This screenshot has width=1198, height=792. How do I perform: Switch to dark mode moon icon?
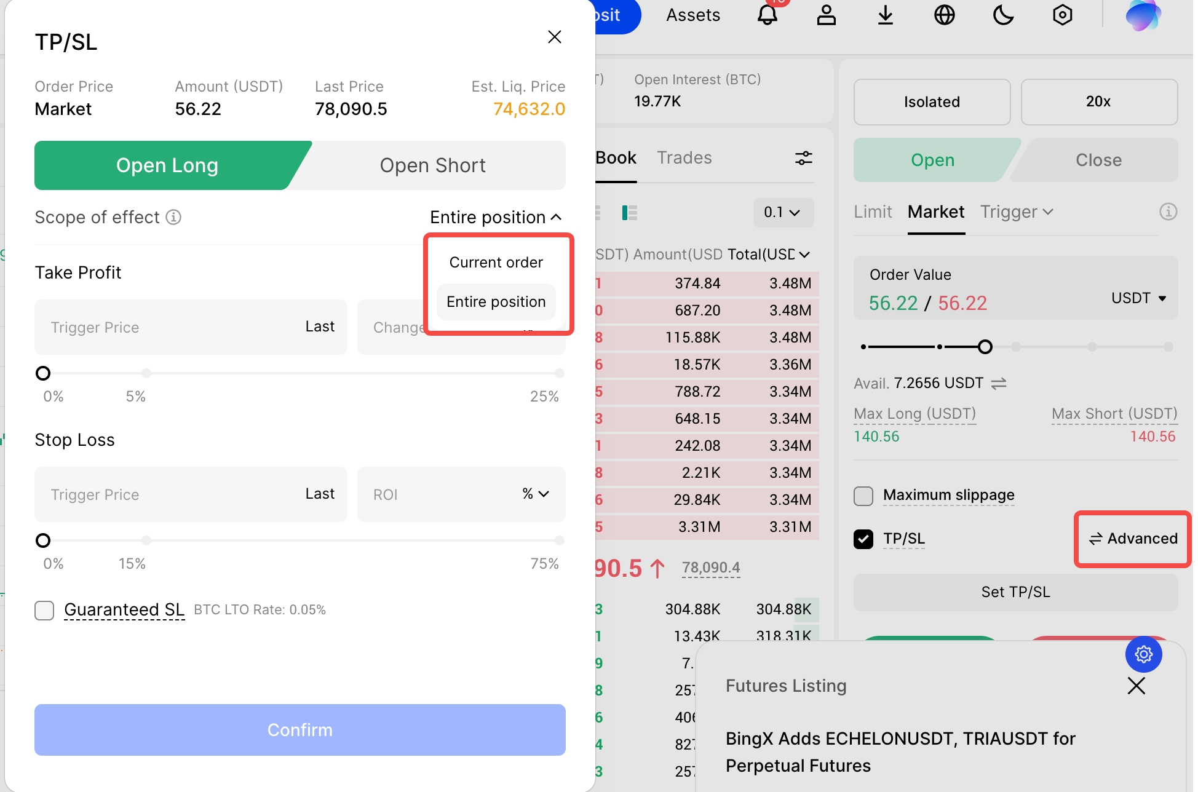(x=1003, y=15)
